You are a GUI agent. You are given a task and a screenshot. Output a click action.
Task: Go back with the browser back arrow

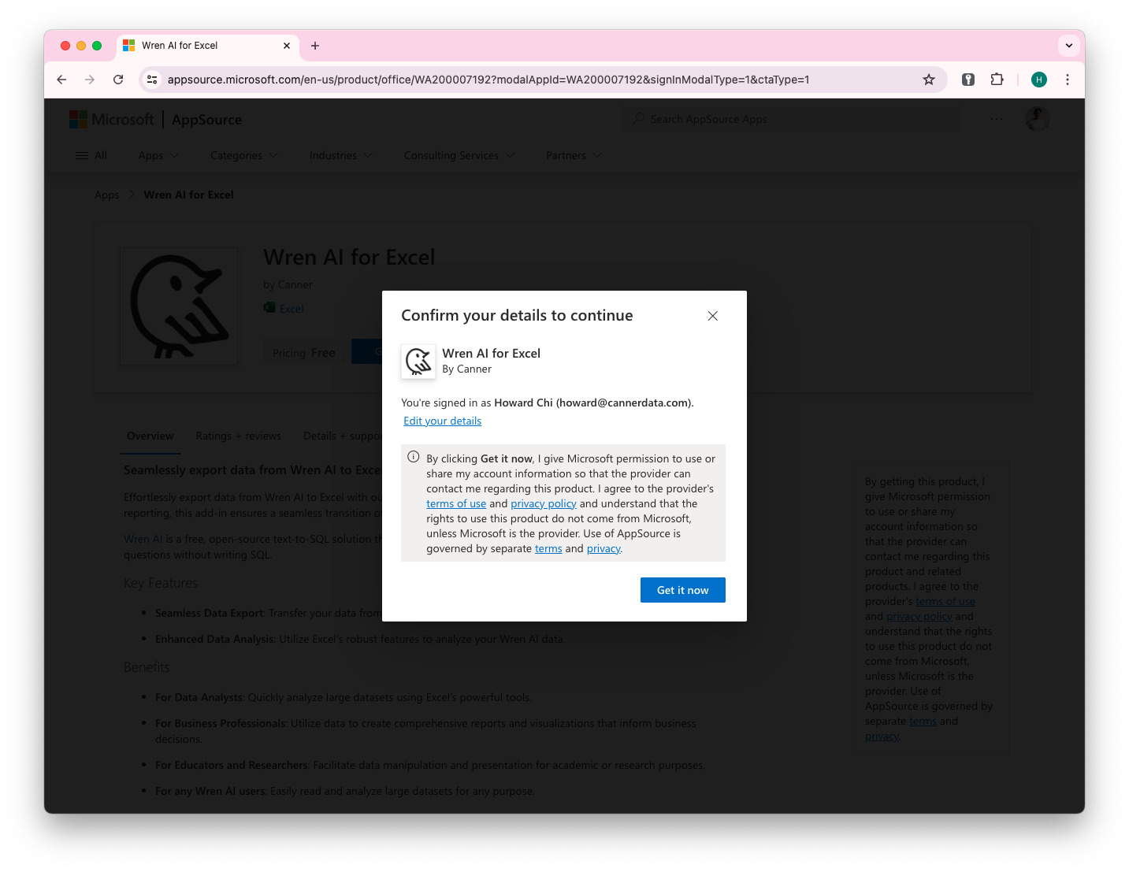tap(61, 80)
